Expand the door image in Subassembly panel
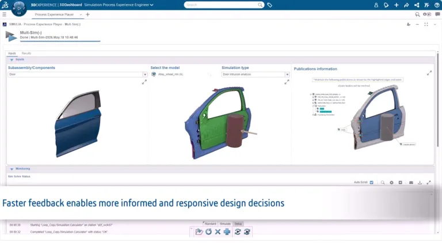This screenshot has height=243, width=442. point(144,82)
